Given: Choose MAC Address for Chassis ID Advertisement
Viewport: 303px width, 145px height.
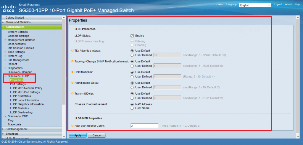Looking at the screenshot, I should pos(132,104).
